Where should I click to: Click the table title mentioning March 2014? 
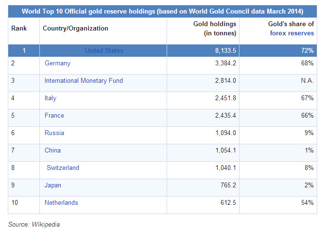pyautogui.click(x=162, y=11)
